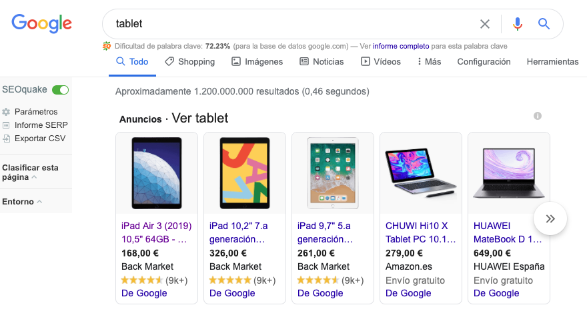Open the Más dropdown menu

pyautogui.click(x=429, y=61)
